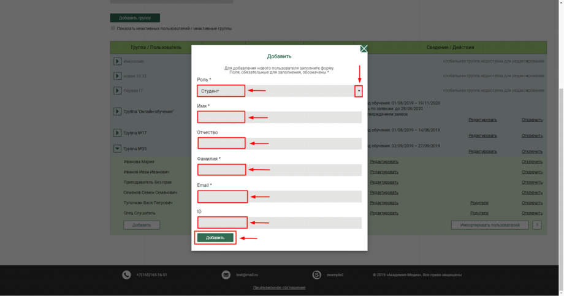Close the Добавить dialog with X icon

[364, 48]
